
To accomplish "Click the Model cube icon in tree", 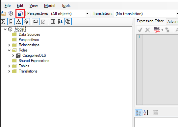I will (10, 29).
